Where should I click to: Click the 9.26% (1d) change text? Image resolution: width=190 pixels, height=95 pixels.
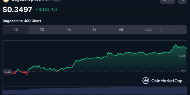tap(48, 9)
